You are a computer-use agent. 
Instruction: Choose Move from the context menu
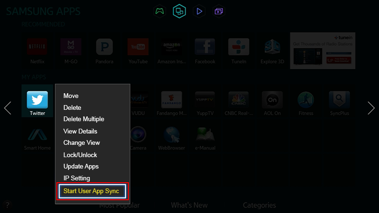(71, 96)
